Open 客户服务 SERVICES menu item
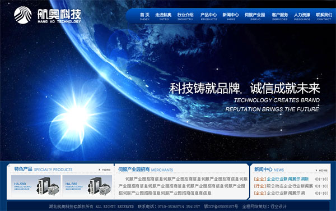This screenshot has height=211, width=336. click(280, 16)
